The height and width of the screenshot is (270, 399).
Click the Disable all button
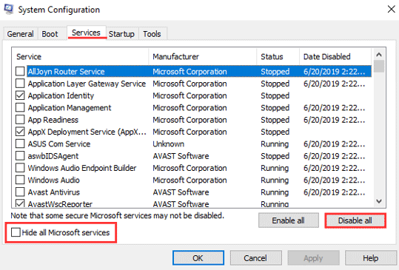click(x=355, y=220)
